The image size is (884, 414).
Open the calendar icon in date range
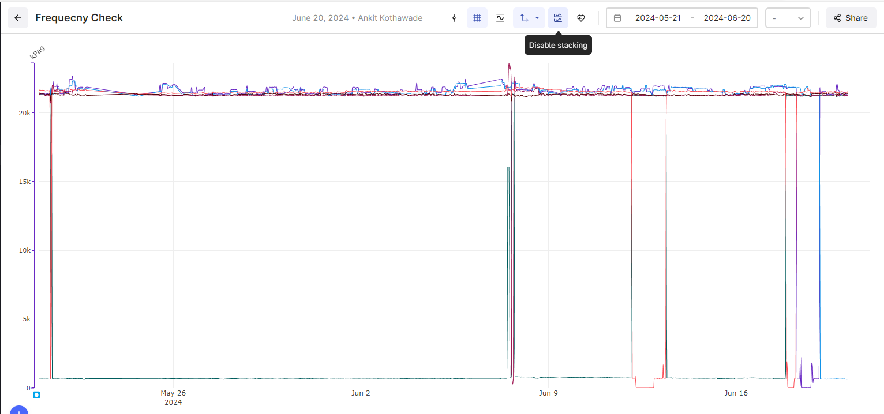tap(617, 18)
